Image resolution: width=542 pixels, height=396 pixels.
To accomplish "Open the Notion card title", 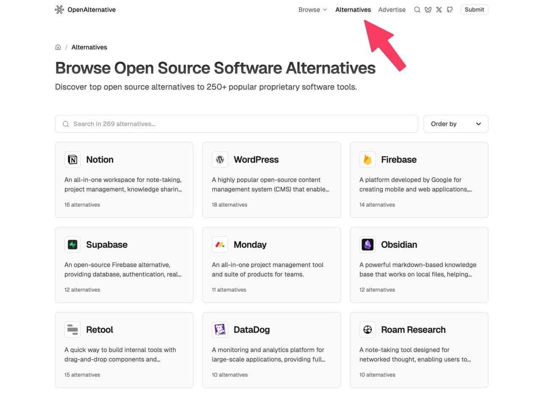I will (100, 159).
